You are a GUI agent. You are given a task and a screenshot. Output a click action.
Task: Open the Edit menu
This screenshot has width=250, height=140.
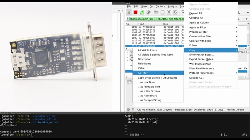click(136, 6)
